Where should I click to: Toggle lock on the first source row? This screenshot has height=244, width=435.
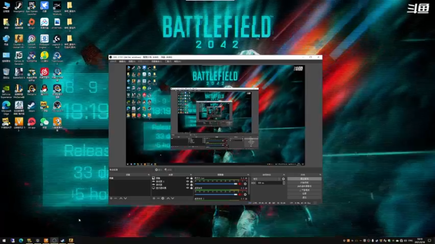pyautogui.click(x=191, y=178)
